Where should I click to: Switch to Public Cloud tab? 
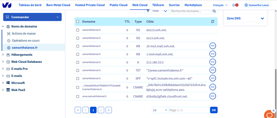(x=118, y=5)
